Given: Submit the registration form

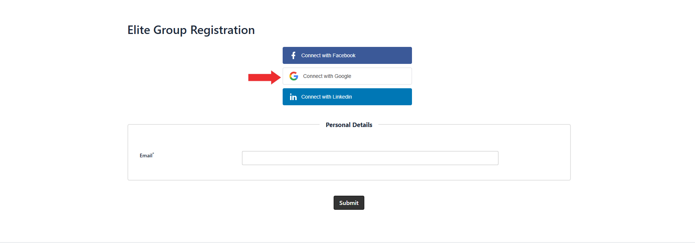Looking at the screenshot, I should tap(349, 203).
